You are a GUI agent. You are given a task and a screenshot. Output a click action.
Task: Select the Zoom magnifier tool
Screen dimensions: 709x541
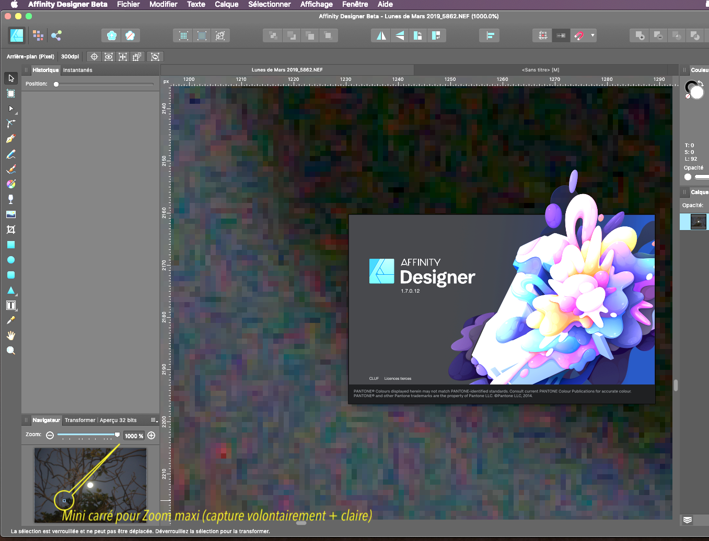pyautogui.click(x=11, y=351)
